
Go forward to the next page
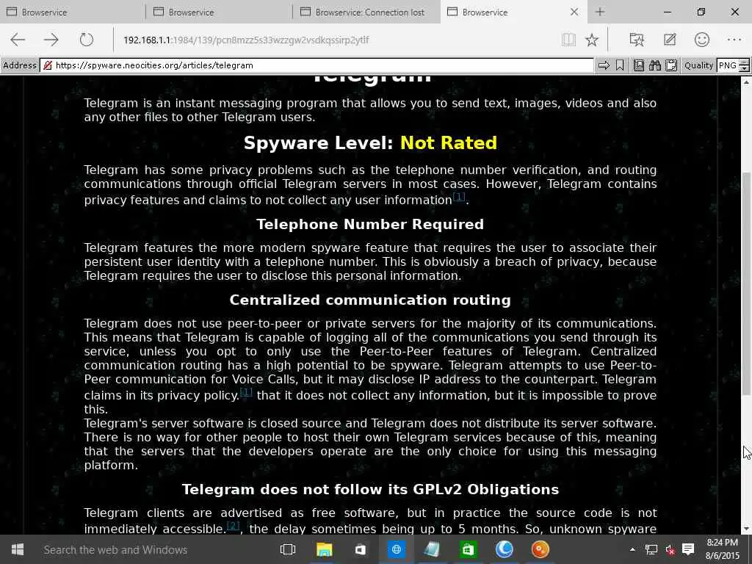click(x=51, y=40)
